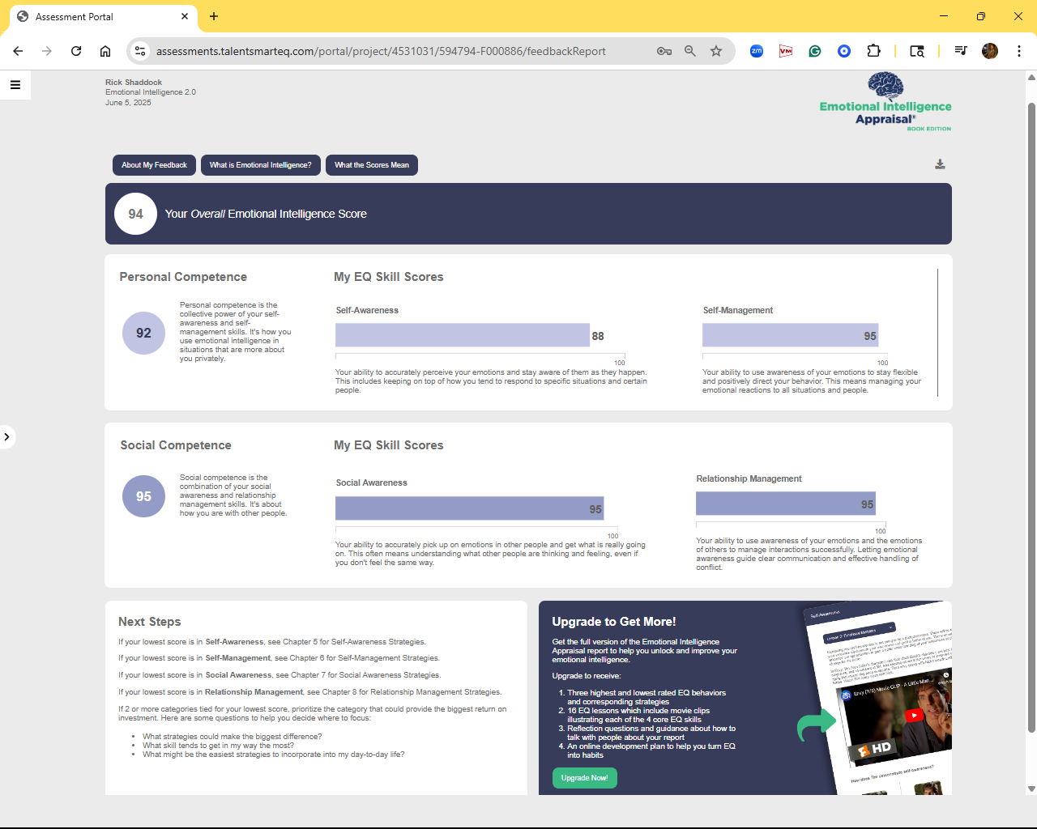Open About My Feedback
Screen dimensions: 1037x829
pos(154,165)
